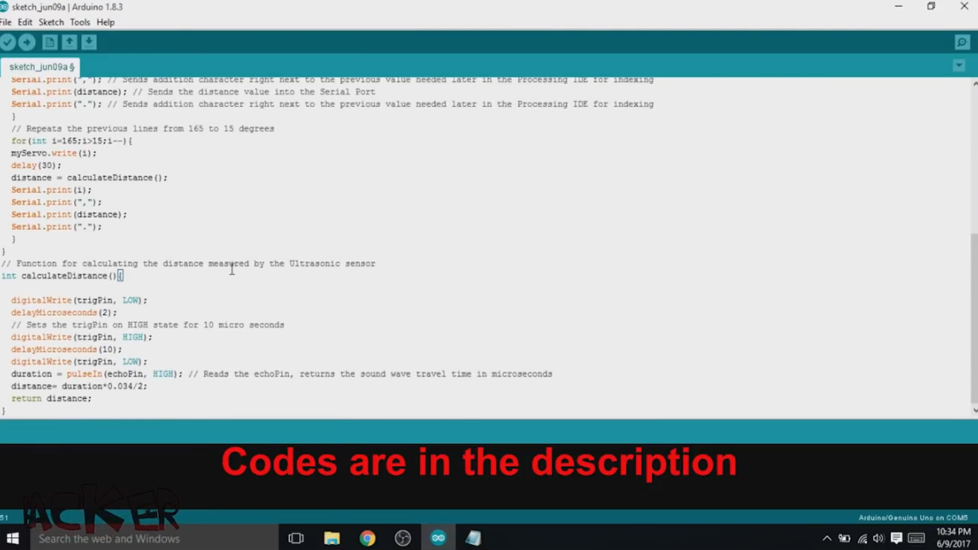Click the editor vertical scrollbar thumb
This screenshot has width=978, height=550.
point(974,318)
